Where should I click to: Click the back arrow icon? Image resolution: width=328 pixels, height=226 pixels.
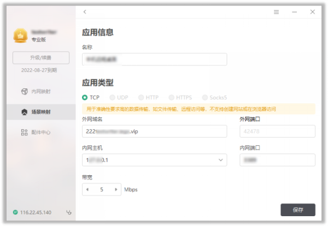click(85, 11)
